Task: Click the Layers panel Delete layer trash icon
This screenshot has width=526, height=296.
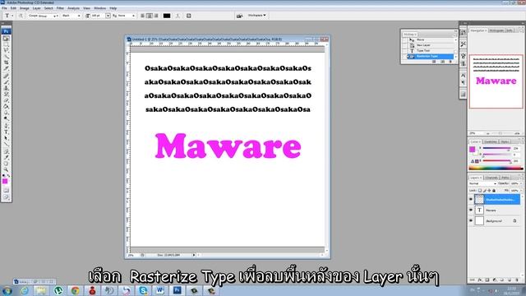Action: pyautogui.click(x=517, y=280)
